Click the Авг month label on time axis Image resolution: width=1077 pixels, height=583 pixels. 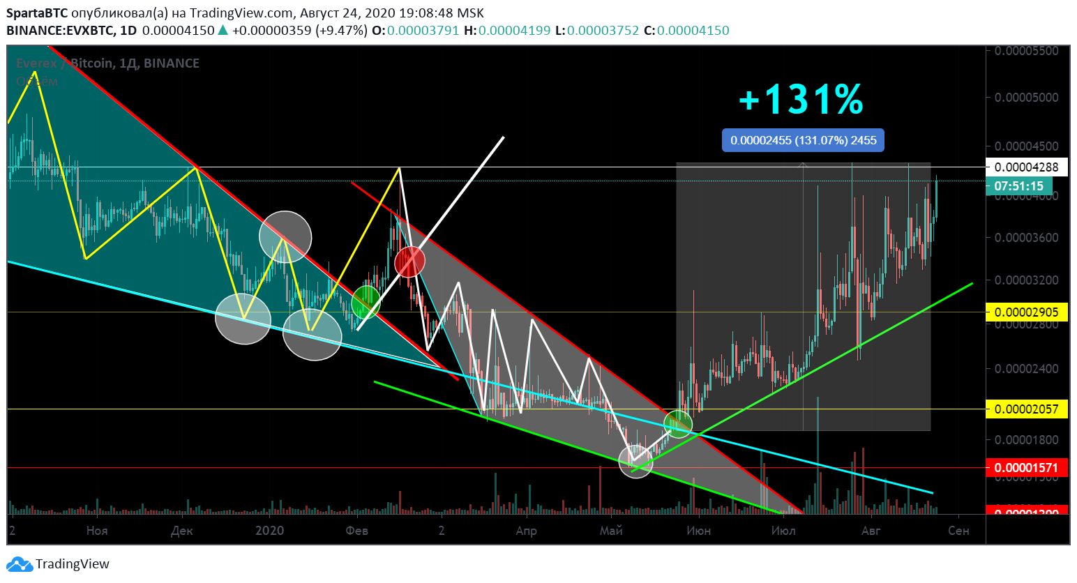tap(871, 531)
